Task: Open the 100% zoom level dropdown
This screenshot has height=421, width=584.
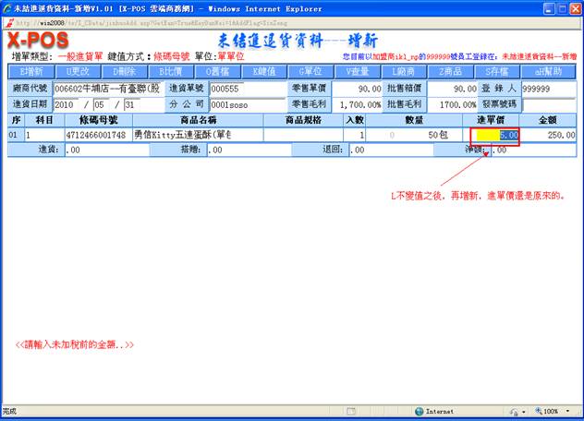Action: 553,412
